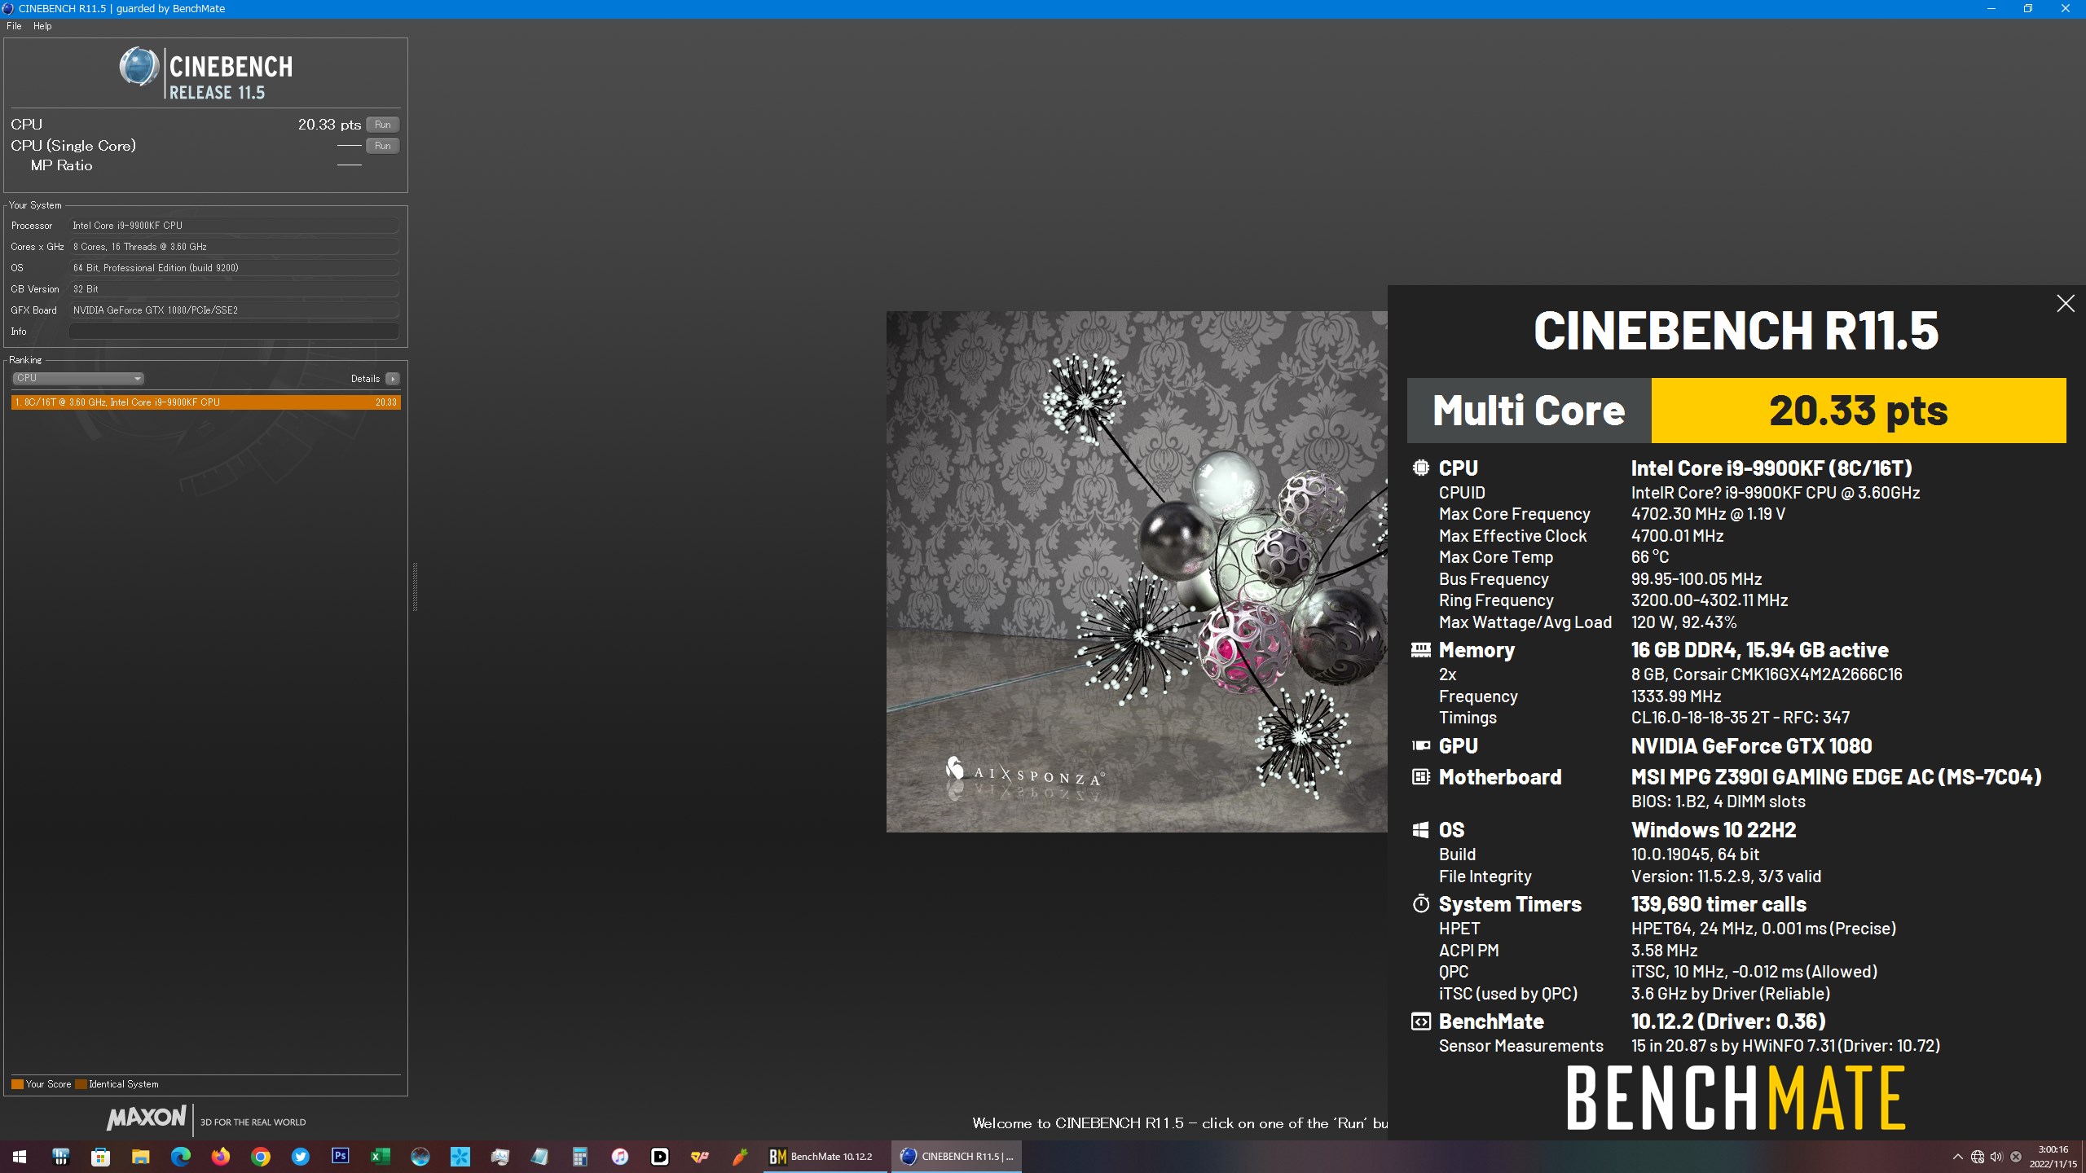Image resolution: width=2086 pixels, height=1173 pixels.
Task: Click the Details arrow button in Ranking
Action: click(393, 379)
